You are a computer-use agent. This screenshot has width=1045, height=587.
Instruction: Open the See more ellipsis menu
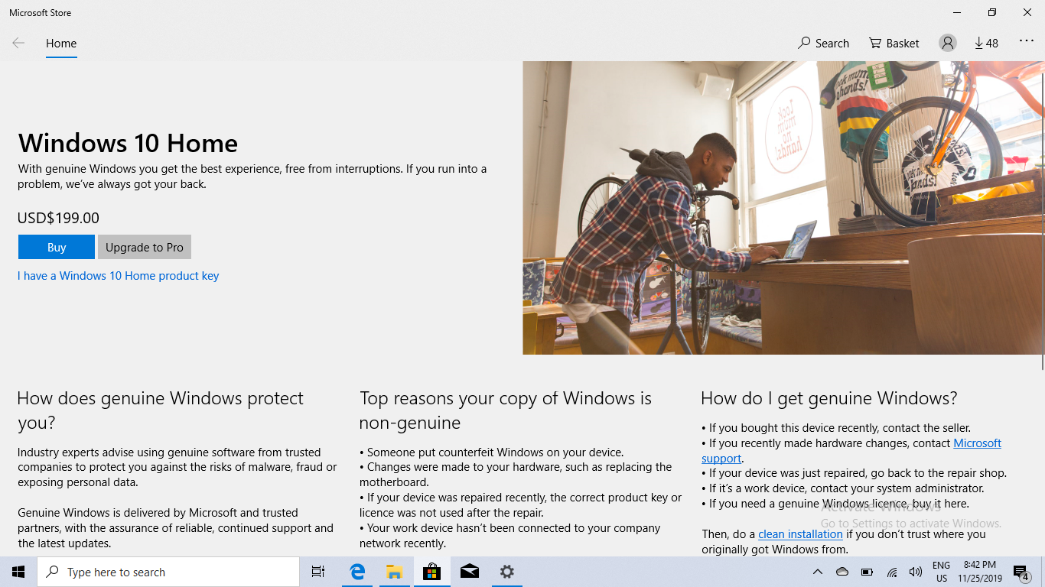(x=1026, y=42)
